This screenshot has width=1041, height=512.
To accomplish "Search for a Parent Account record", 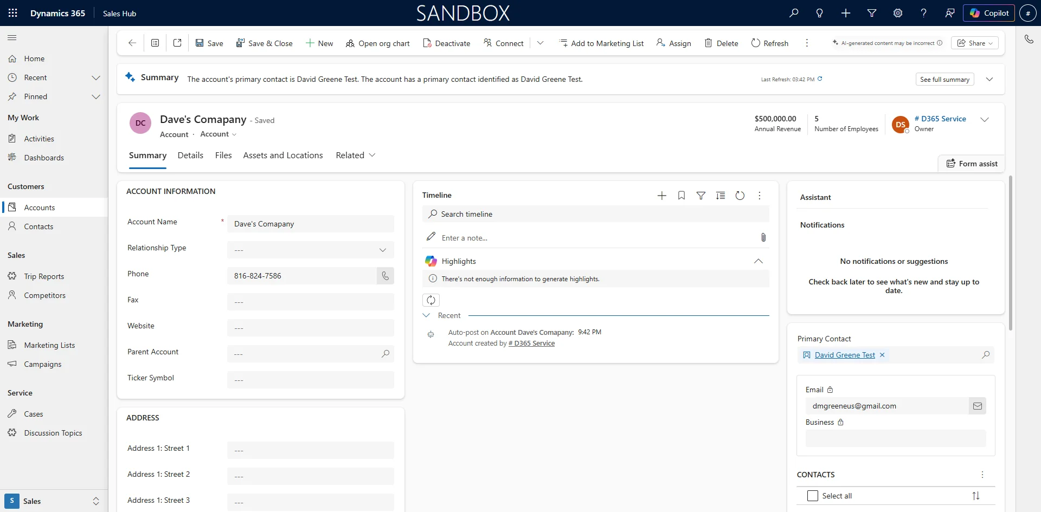I will pyautogui.click(x=385, y=354).
